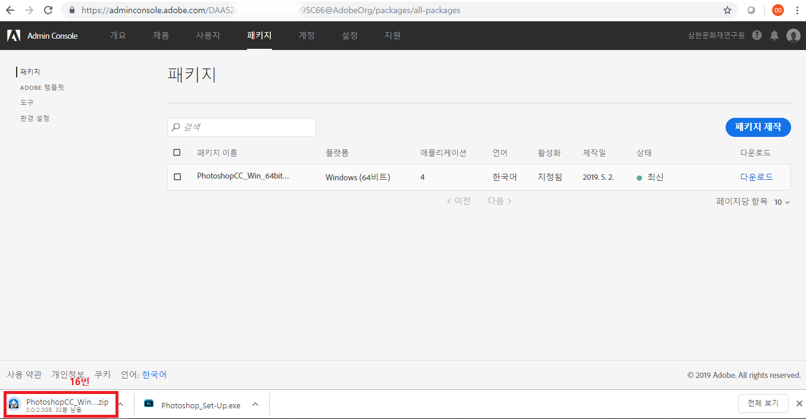The width and height of the screenshot is (806, 419).
Task: Click the browser address bar URL
Action: [271, 10]
